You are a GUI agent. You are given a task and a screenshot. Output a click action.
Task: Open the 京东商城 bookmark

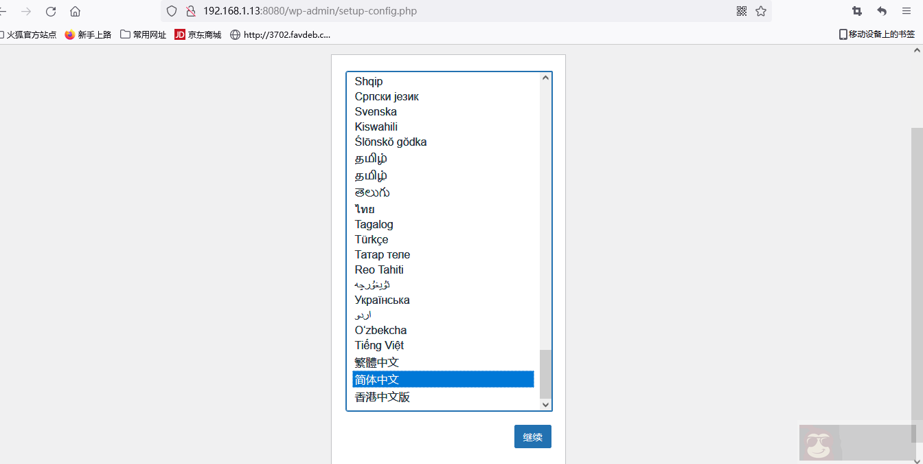tap(199, 34)
